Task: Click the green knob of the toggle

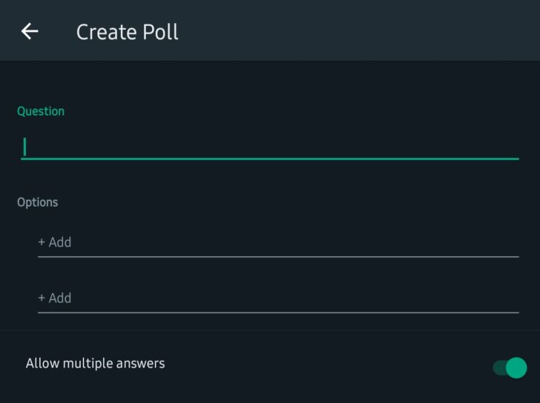Action: pyautogui.click(x=516, y=367)
